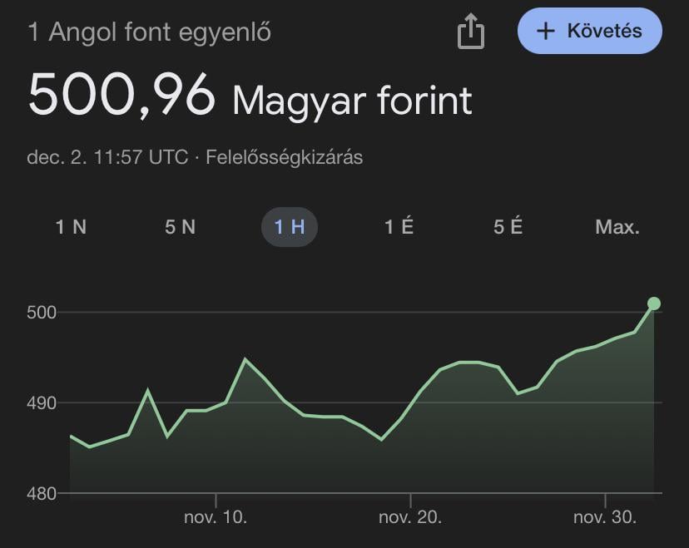Reselect the active 1 H tab

click(x=288, y=226)
